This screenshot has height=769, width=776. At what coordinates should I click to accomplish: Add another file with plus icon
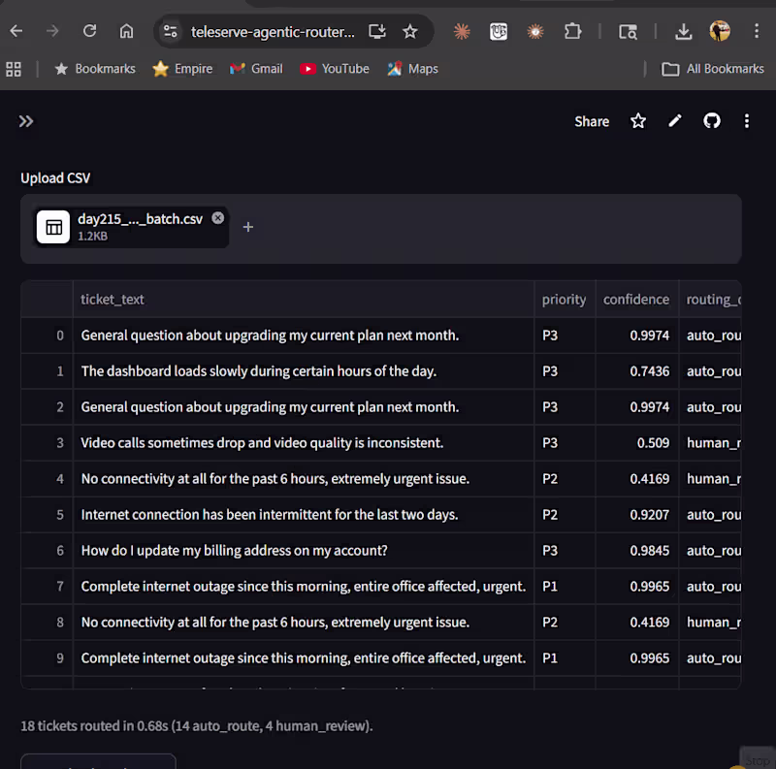[248, 227]
